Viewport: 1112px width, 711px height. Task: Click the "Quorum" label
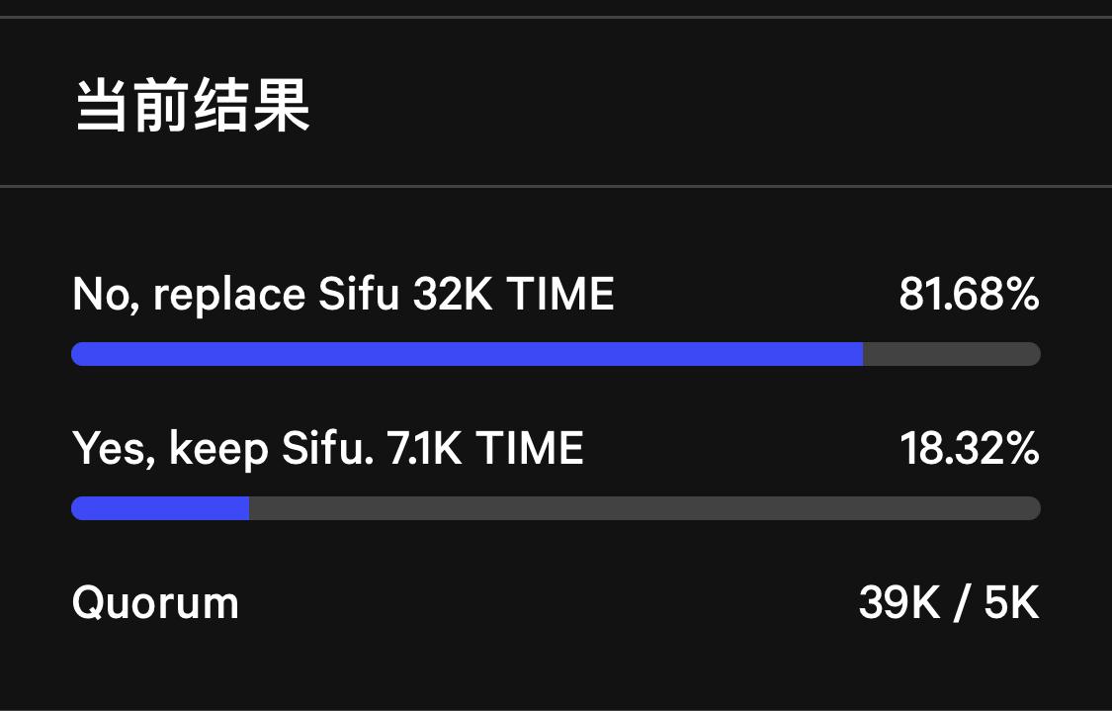click(154, 602)
